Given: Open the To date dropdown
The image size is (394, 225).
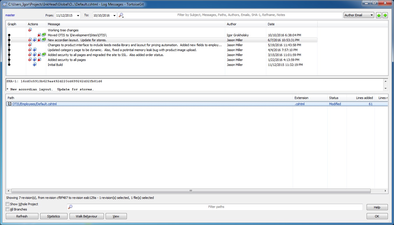Looking at the screenshot, I should [x=114, y=15].
